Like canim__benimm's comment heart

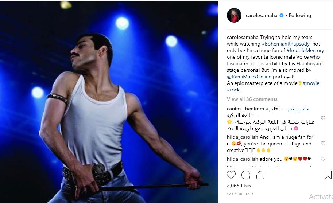pos(323,118)
